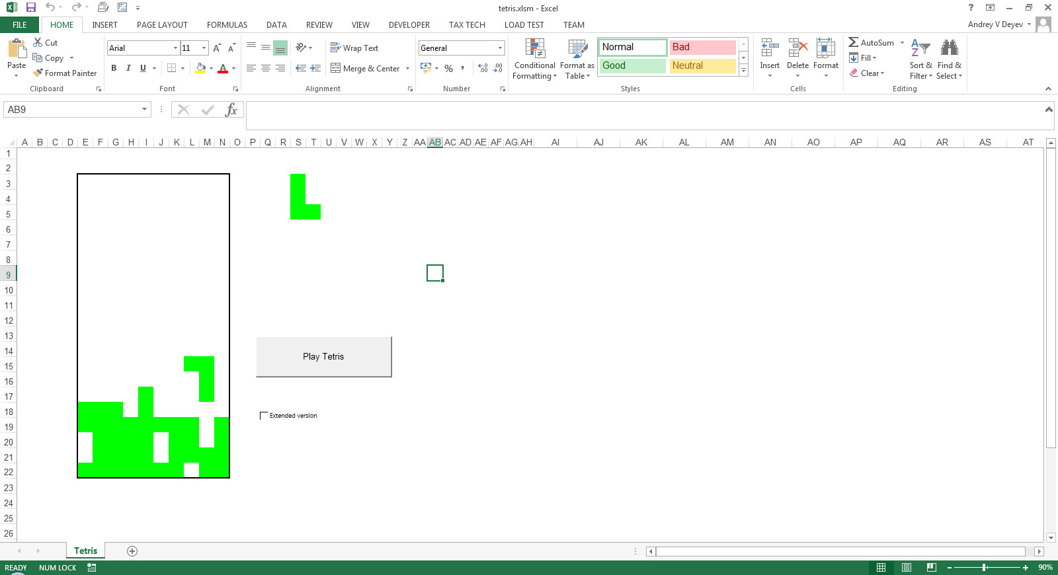Click the Insert cells icon
The height and width of the screenshot is (575, 1058).
770,48
